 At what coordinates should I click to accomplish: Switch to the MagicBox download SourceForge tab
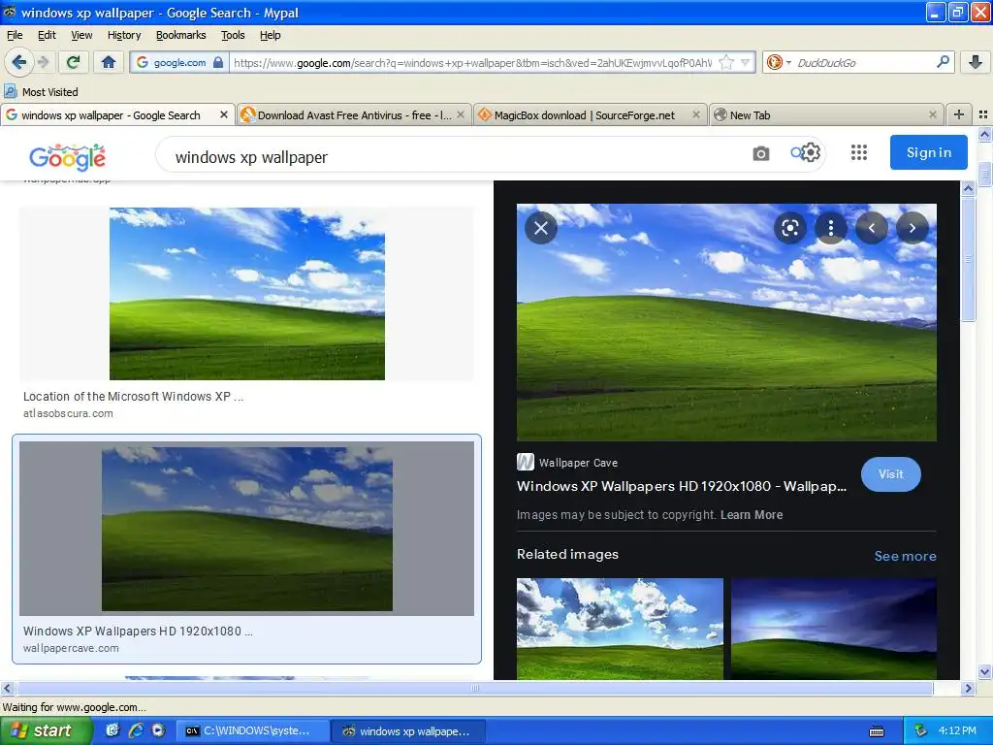click(591, 114)
